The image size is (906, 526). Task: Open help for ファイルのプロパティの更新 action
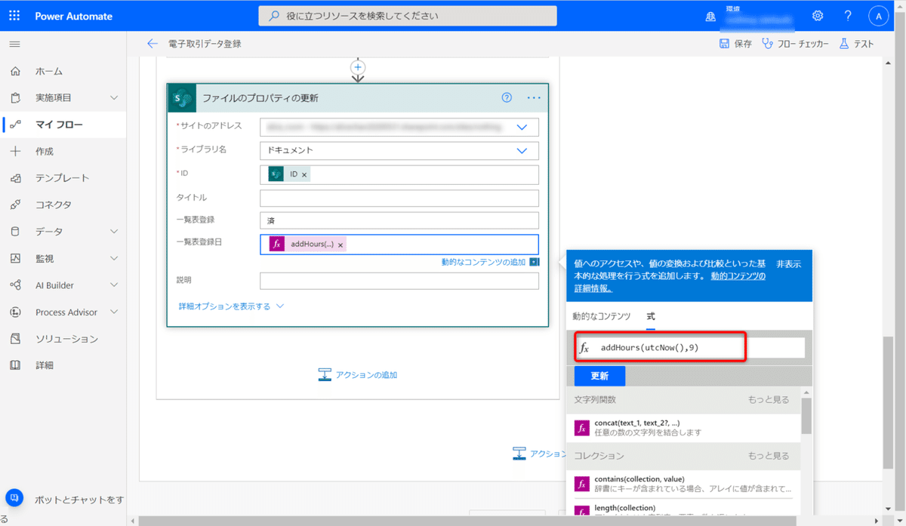point(507,98)
